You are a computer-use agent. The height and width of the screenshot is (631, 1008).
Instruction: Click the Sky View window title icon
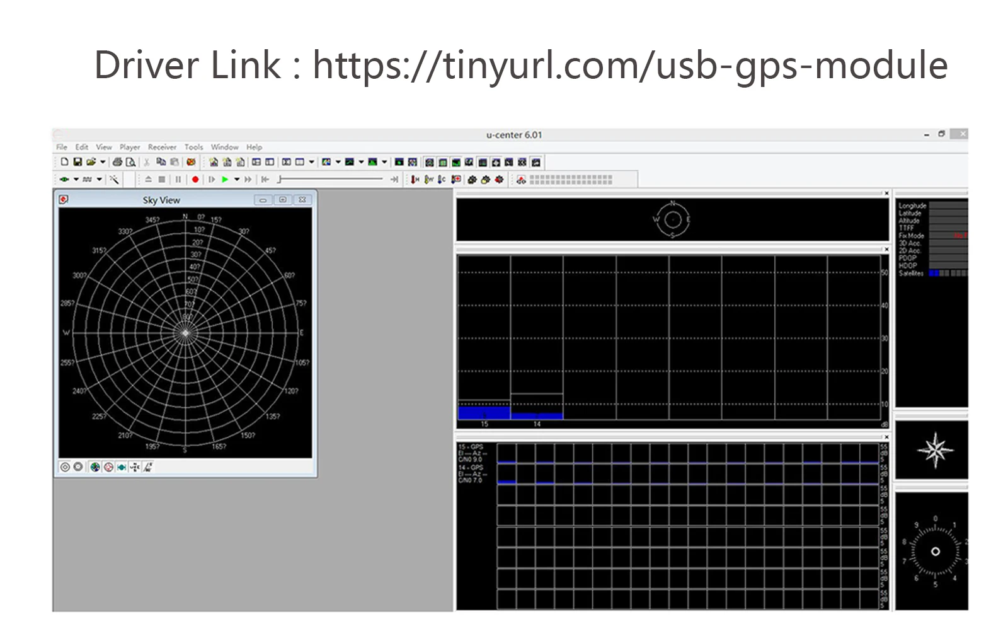coord(64,200)
